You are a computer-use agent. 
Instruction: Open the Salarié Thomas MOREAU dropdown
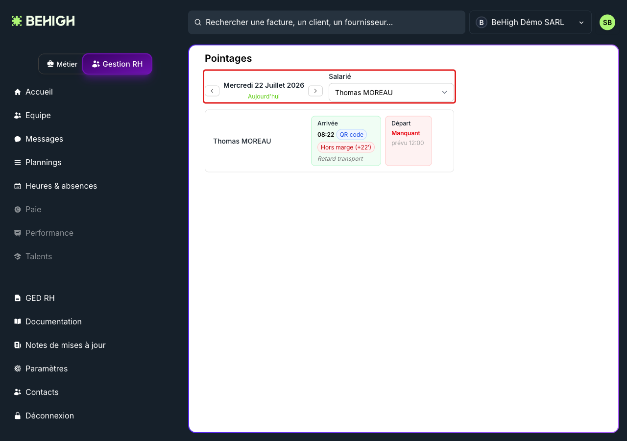(391, 93)
